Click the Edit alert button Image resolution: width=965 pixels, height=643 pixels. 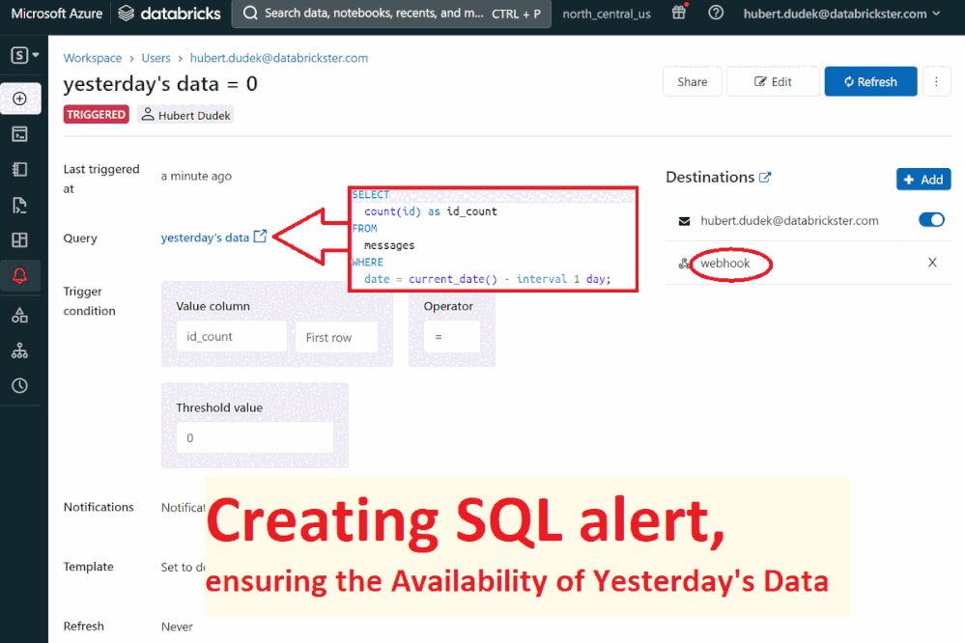point(773,82)
